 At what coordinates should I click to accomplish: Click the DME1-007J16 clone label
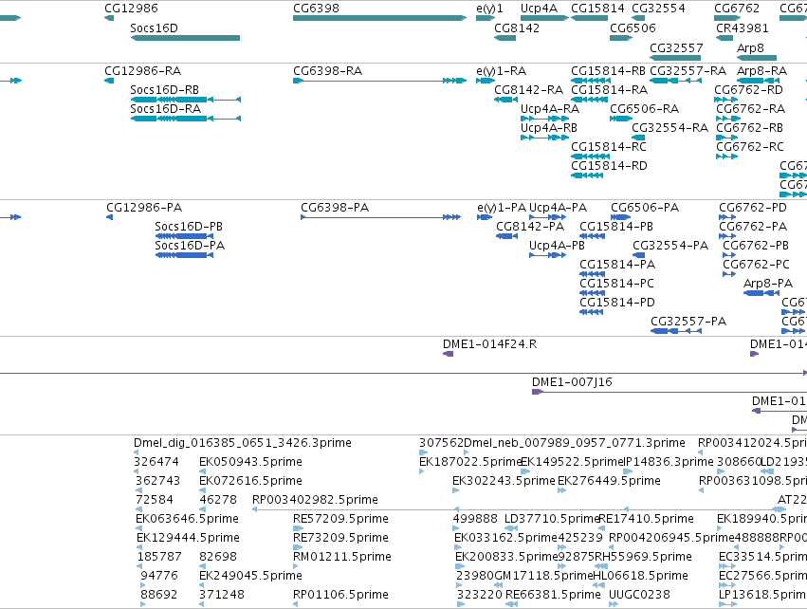coord(572,382)
